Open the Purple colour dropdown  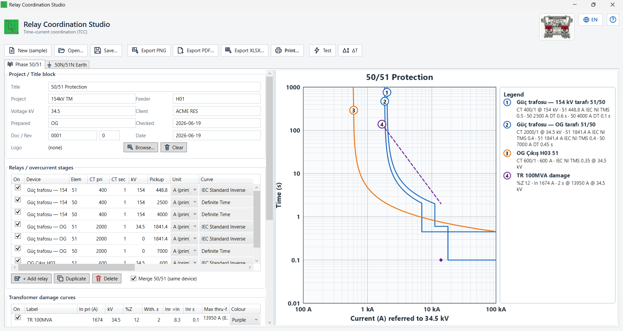245,320
